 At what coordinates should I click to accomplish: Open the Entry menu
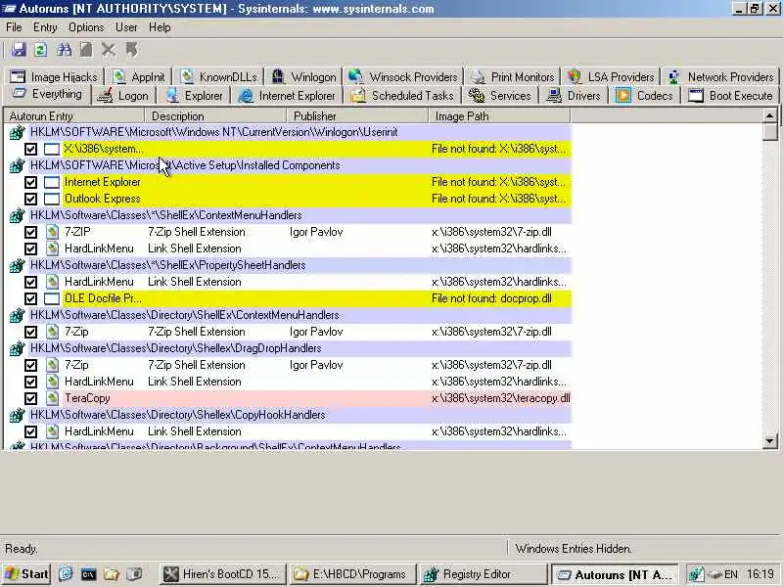click(x=45, y=27)
